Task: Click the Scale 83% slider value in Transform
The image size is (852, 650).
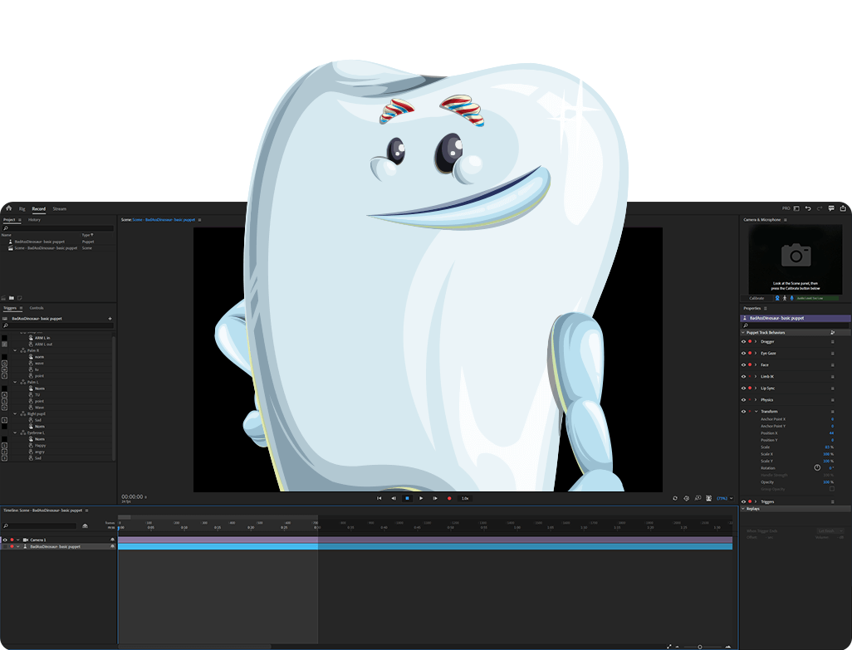Action: pyautogui.click(x=827, y=447)
